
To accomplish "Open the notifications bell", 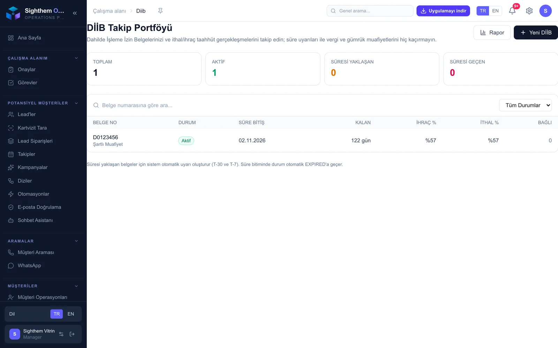I will 512,11.
